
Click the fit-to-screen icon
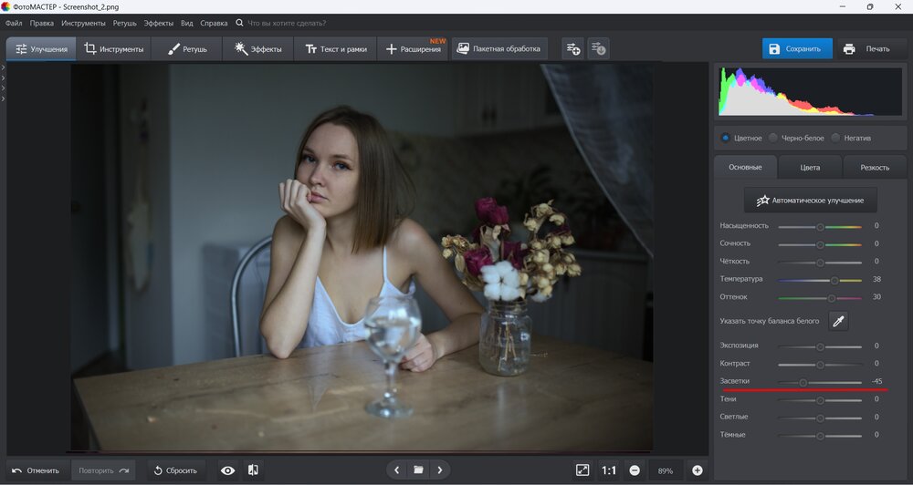[582, 470]
